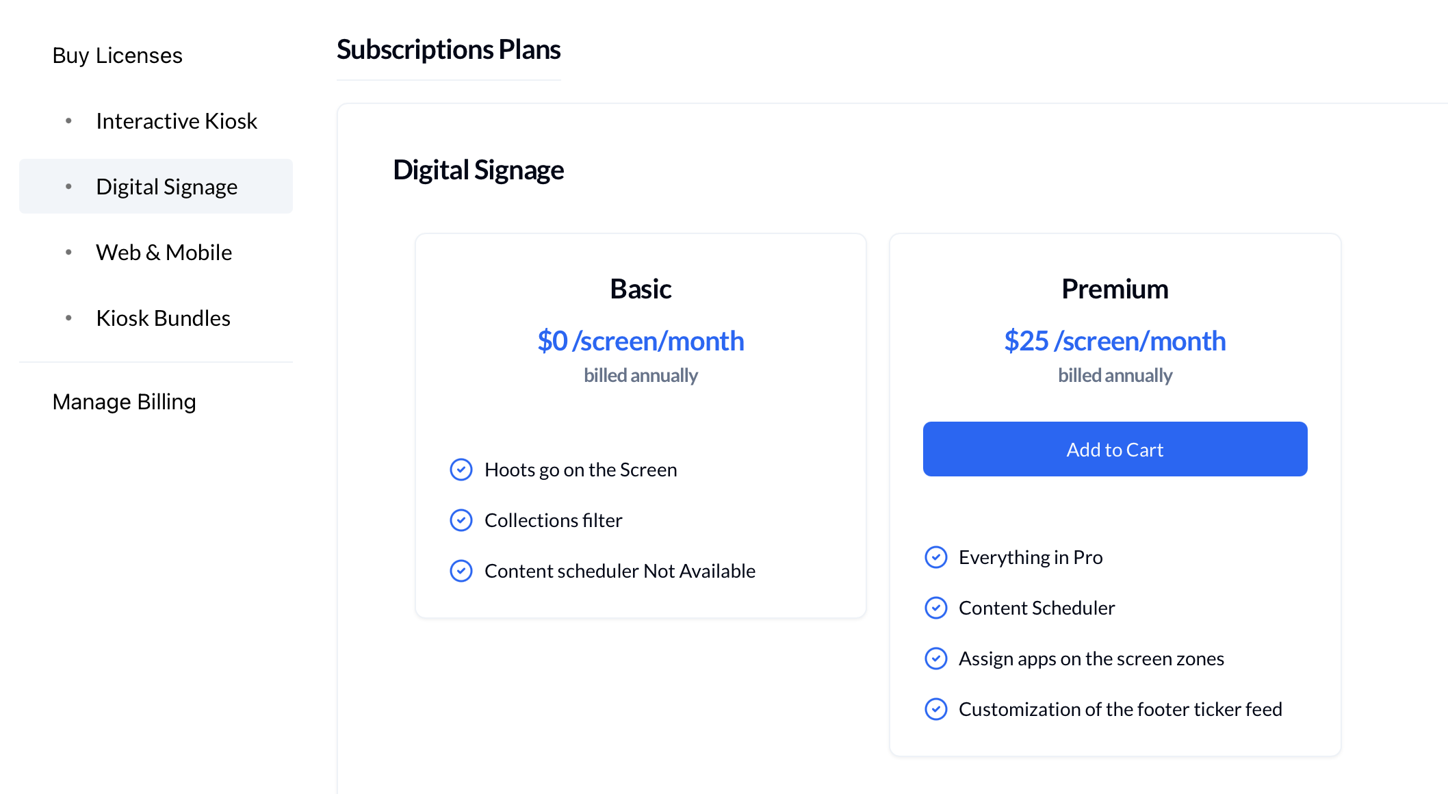Open the Manage Billing page
The height and width of the screenshot is (794, 1448).
(x=124, y=402)
